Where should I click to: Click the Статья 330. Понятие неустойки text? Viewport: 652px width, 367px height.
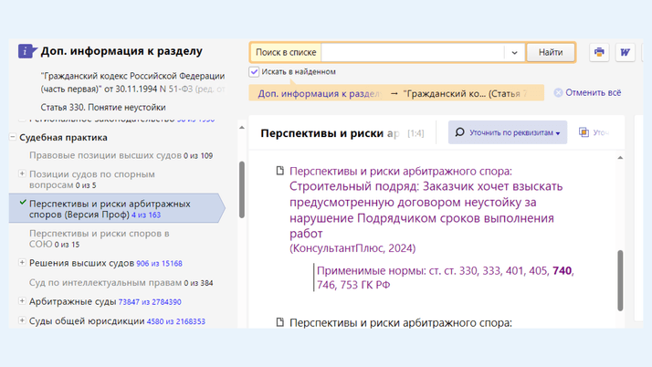[x=103, y=107]
